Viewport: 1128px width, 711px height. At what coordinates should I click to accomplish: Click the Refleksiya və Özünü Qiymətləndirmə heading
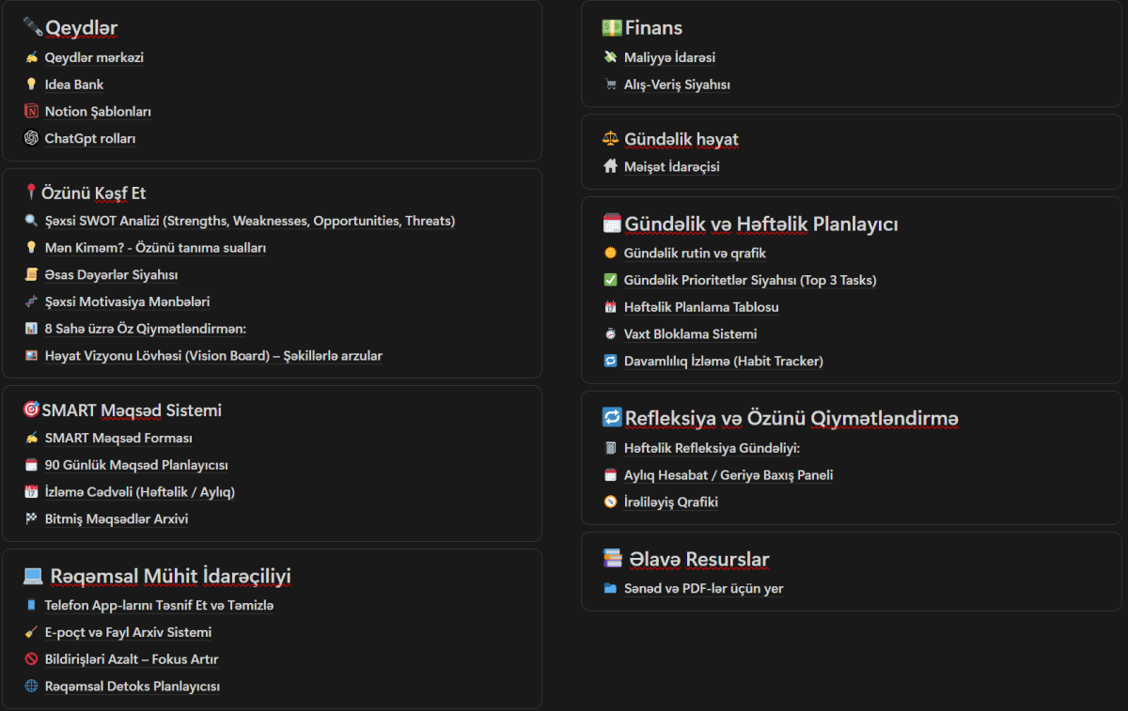coord(791,418)
